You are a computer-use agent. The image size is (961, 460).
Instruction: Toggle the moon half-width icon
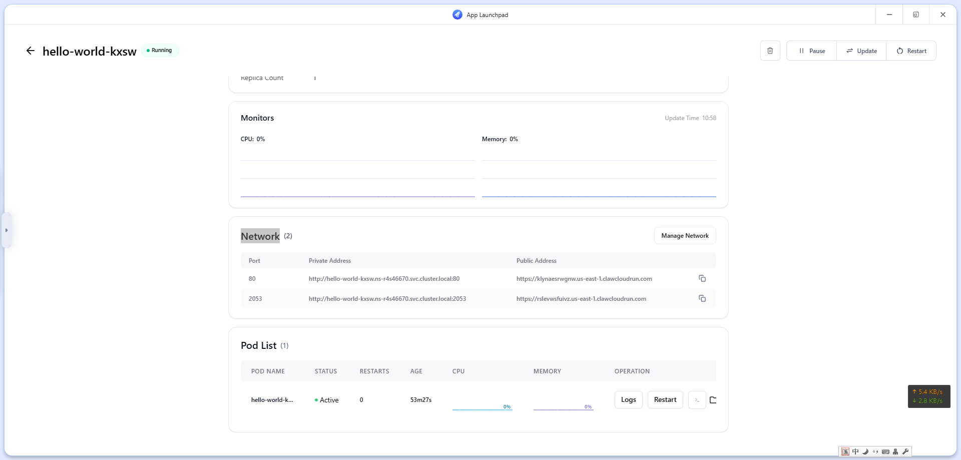coord(865,451)
